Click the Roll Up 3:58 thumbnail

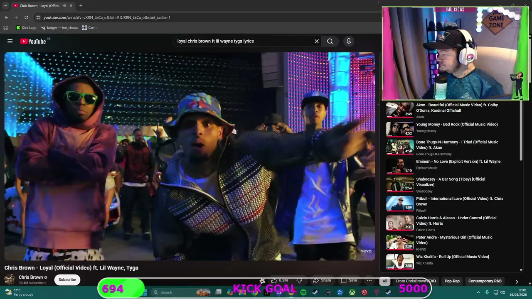click(400, 262)
